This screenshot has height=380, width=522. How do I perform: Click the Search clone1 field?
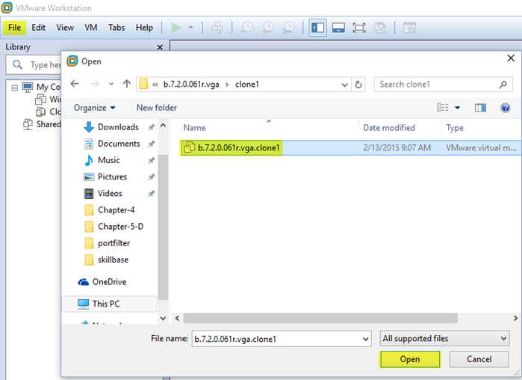pos(443,85)
